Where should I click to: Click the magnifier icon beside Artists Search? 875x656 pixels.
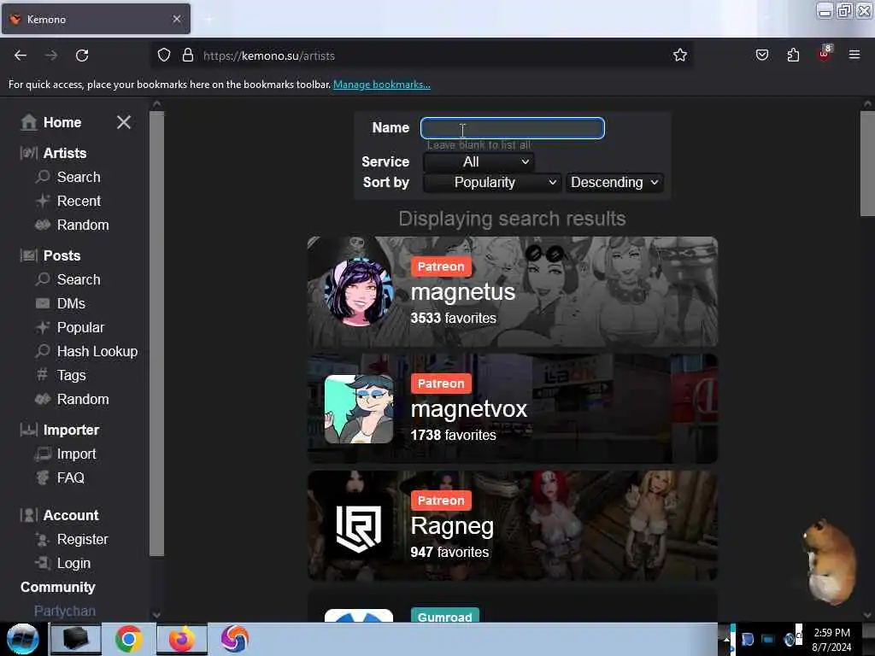click(x=43, y=177)
